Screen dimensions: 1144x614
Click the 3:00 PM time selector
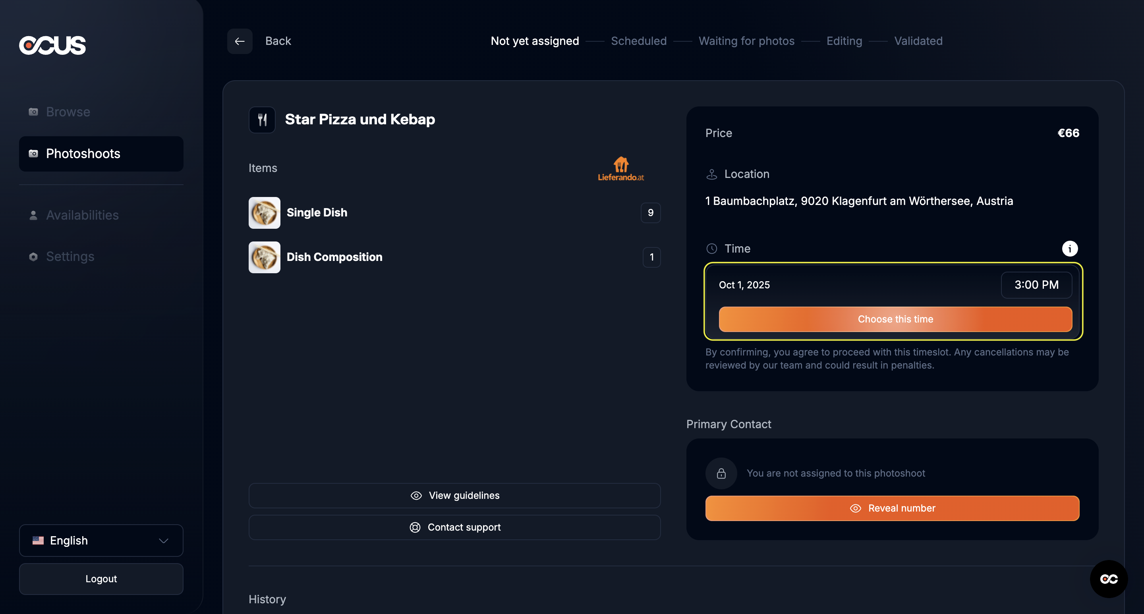tap(1036, 285)
